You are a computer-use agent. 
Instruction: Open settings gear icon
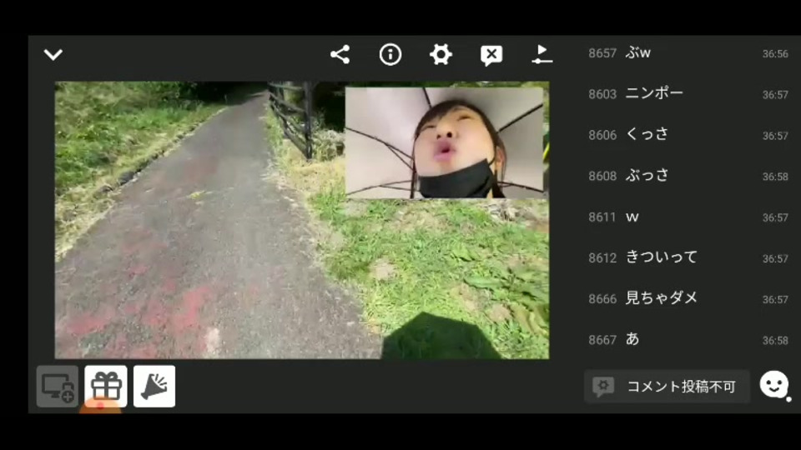pos(441,54)
